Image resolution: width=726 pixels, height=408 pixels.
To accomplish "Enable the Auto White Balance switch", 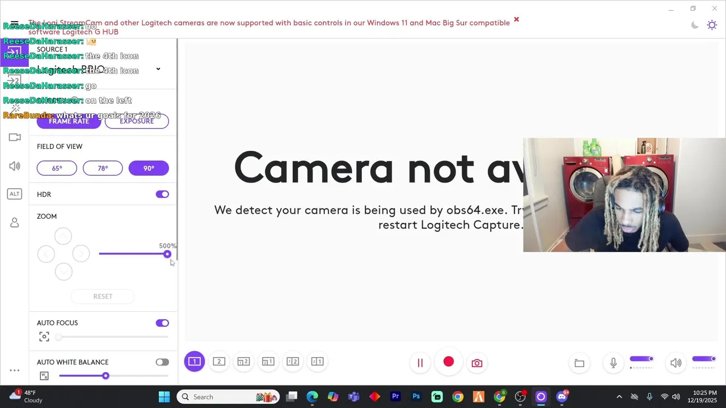I will tap(162, 362).
